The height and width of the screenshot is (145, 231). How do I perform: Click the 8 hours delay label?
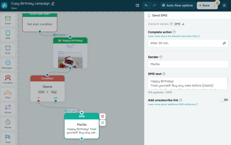(x=59, y=35)
